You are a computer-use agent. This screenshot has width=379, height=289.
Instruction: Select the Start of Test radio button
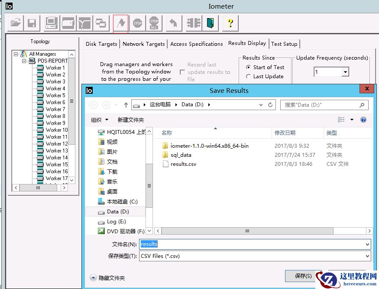[248, 67]
